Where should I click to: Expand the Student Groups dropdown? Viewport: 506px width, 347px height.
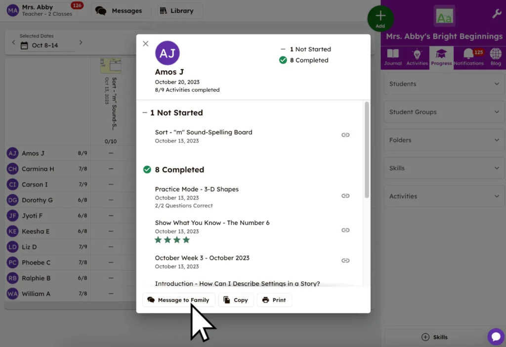point(444,112)
